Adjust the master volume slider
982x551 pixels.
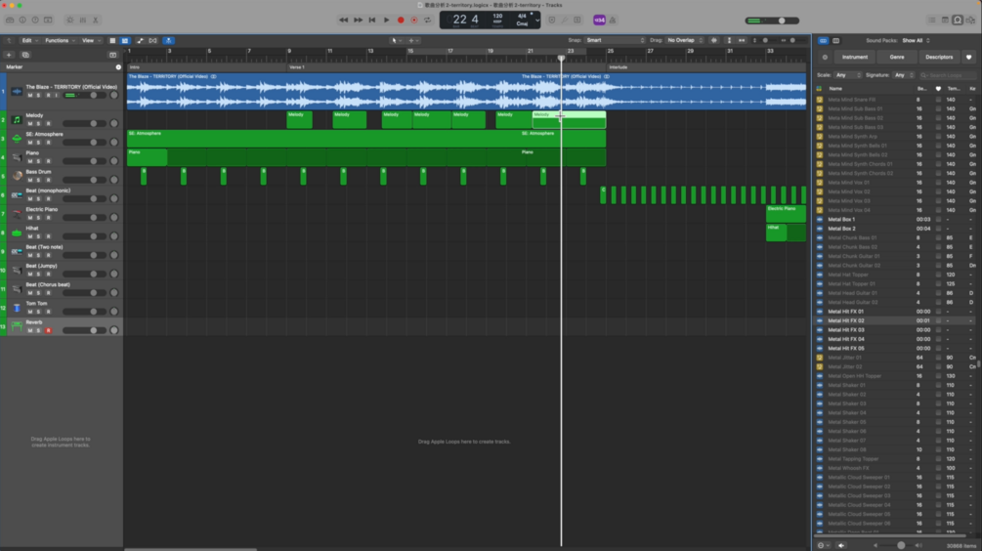coord(772,21)
